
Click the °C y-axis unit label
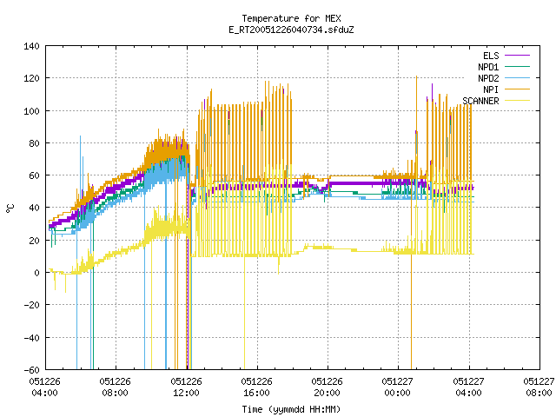coord(10,208)
